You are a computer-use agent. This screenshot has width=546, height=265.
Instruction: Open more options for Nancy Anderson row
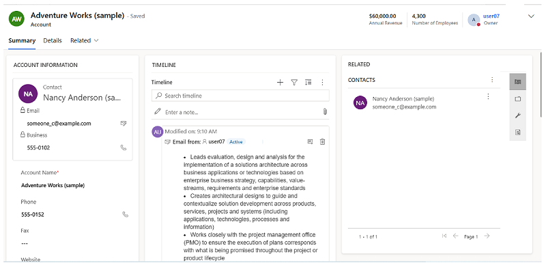[x=488, y=96]
